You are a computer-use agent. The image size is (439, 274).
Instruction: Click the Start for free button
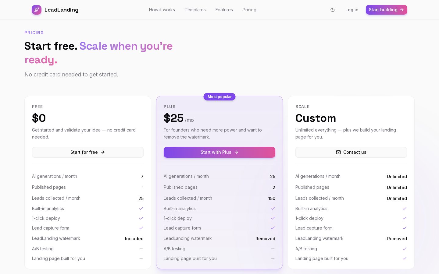pyautogui.click(x=88, y=152)
